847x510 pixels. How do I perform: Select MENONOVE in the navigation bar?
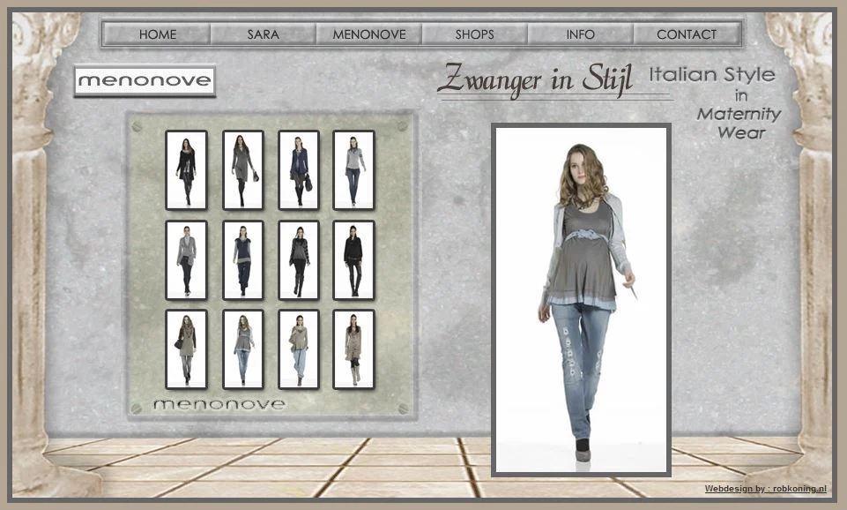(368, 34)
